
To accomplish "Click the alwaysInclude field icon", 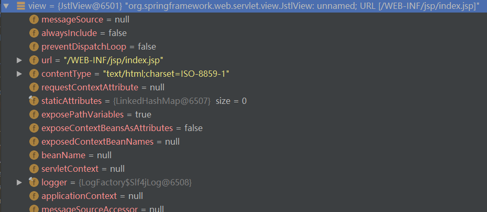I will click(x=35, y=33).
